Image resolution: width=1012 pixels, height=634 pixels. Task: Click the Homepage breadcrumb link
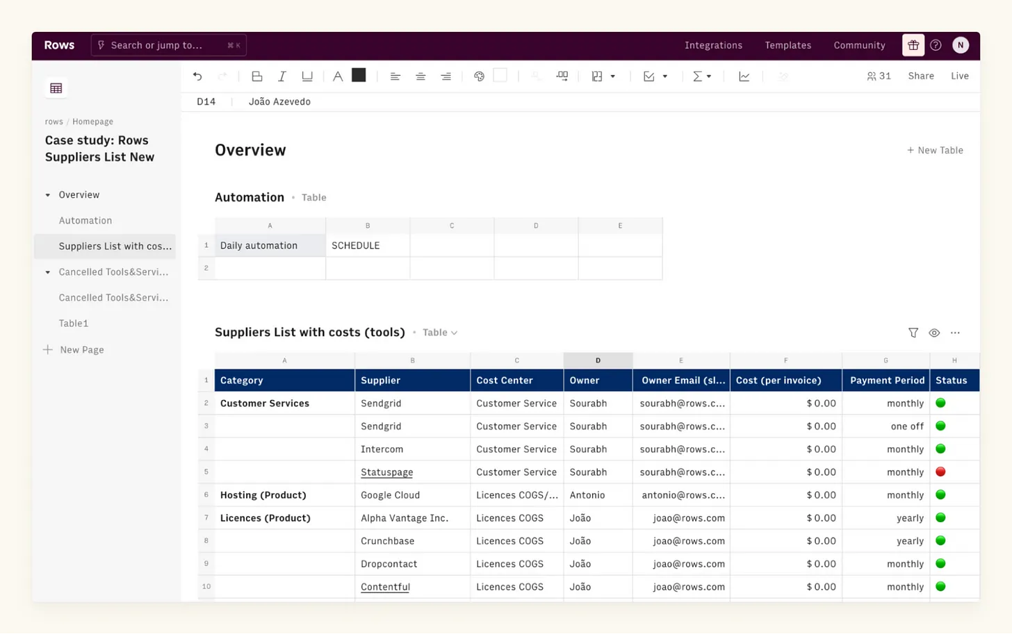[x=92, y=122]
